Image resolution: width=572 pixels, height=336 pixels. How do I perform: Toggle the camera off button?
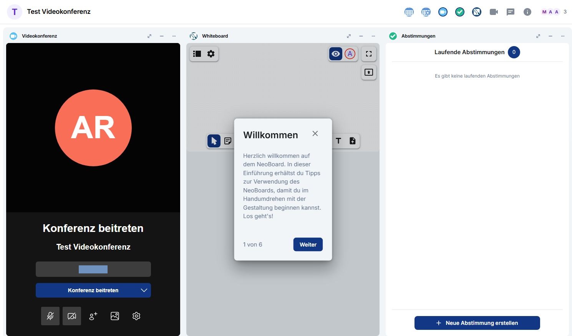72,316
